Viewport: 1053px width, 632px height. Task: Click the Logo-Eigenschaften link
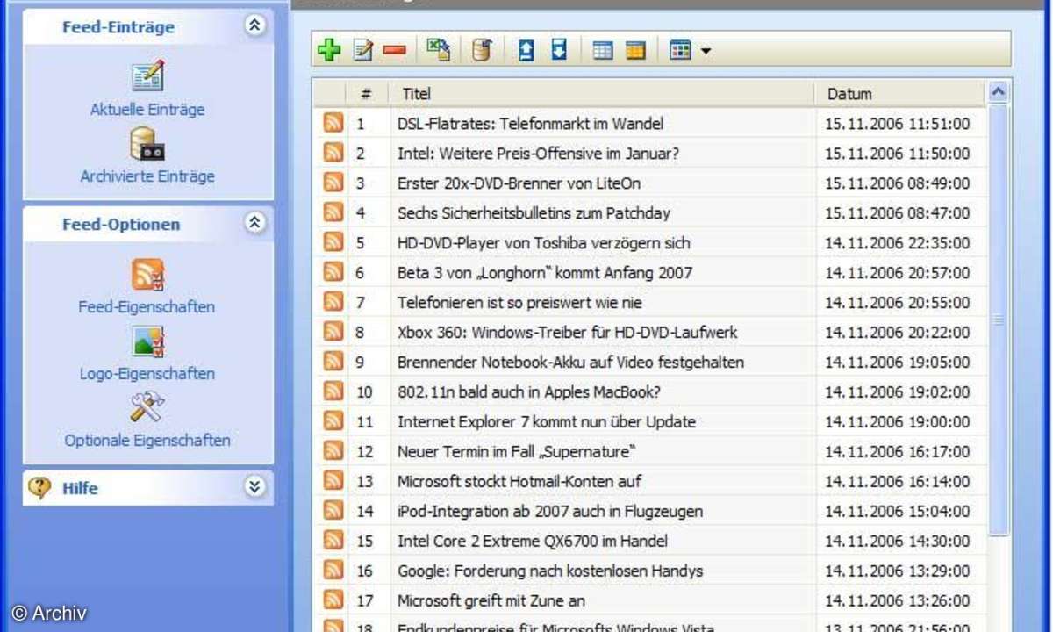coord(147,374)
